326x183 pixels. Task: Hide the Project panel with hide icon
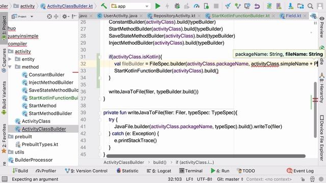pyautogui.click(x=74, y=16)
